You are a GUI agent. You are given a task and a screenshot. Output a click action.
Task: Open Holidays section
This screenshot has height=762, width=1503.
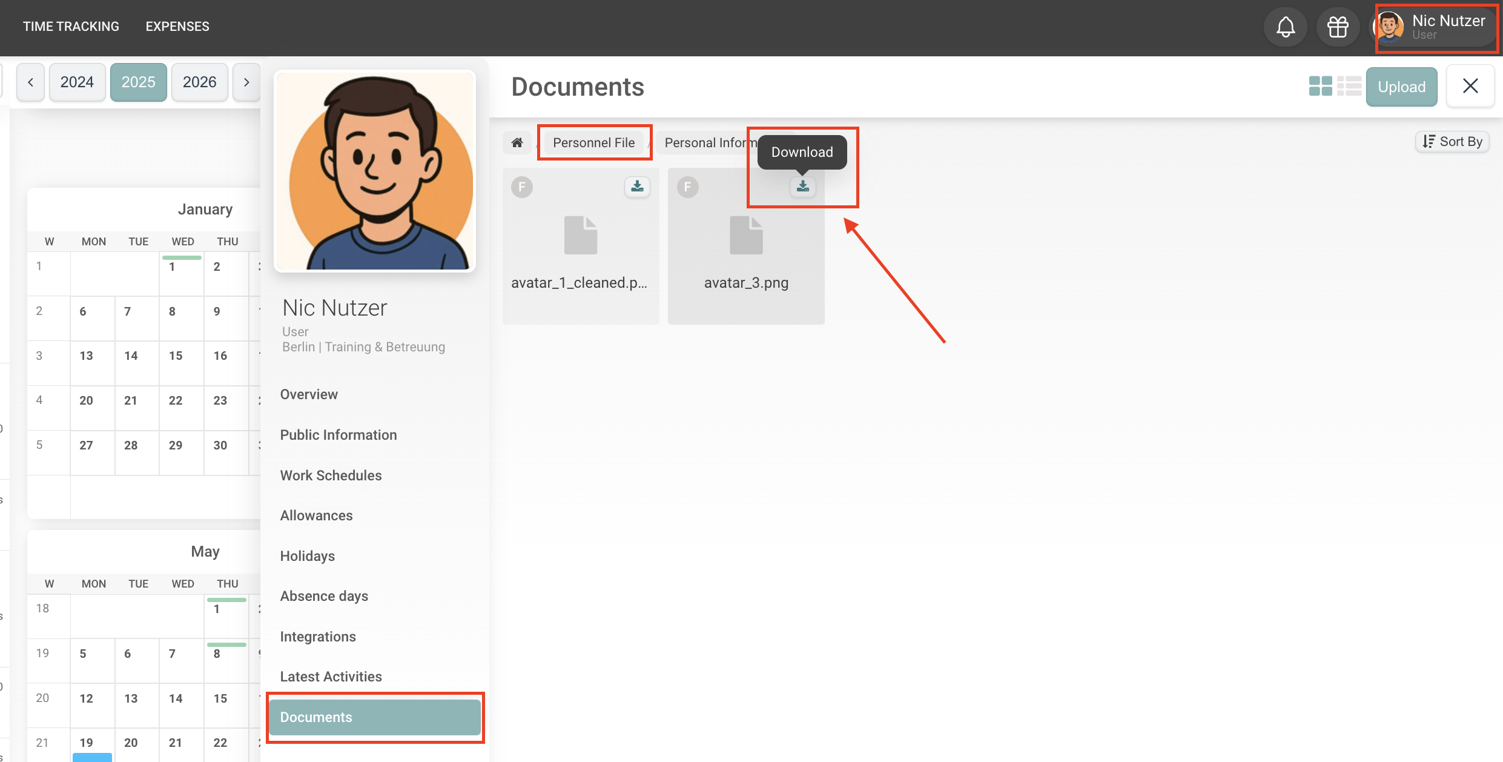375,556
